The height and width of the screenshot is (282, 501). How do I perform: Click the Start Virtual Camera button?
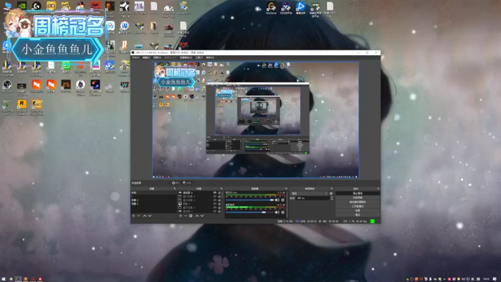click(358, 202)
